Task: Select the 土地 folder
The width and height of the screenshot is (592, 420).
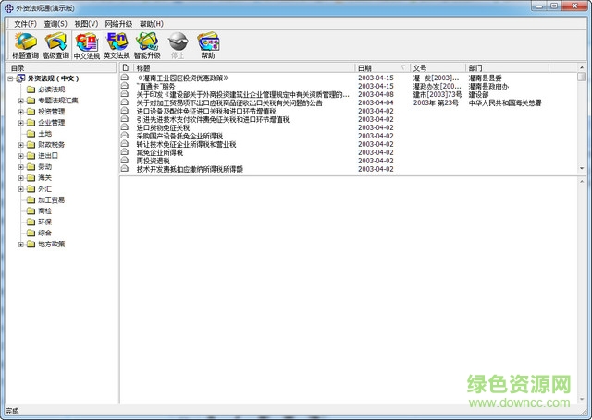Action: click(44, 134)
